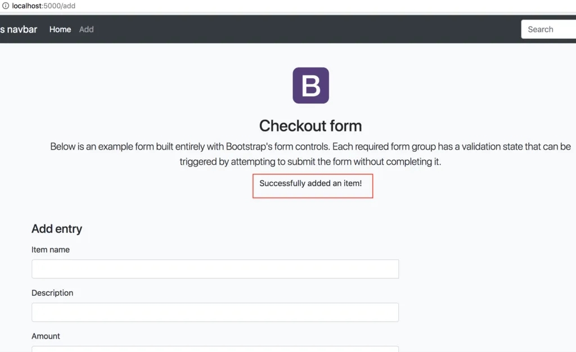Click the Item name label
Viewport: 576px width, 352px height.
coord(51,250)
